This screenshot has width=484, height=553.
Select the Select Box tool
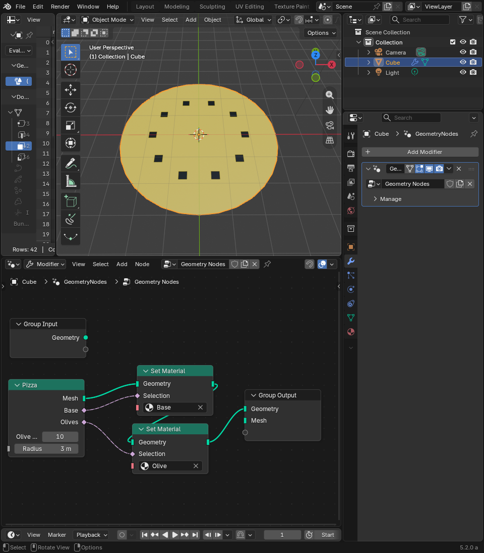tap(71, 52)
